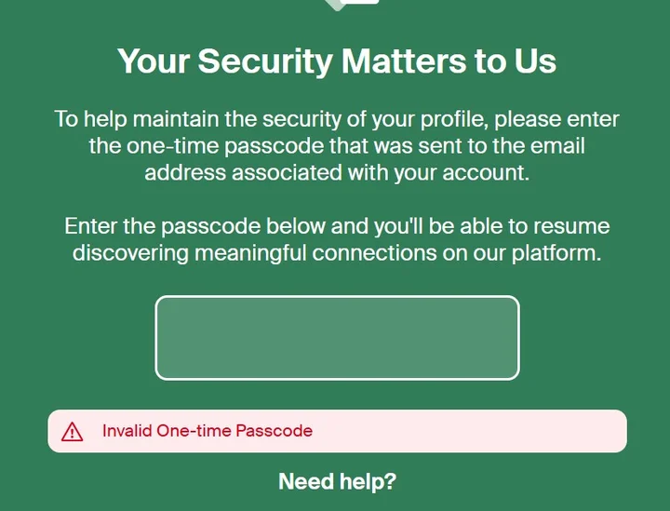Click the red warning triangle icon

(72, 431)
